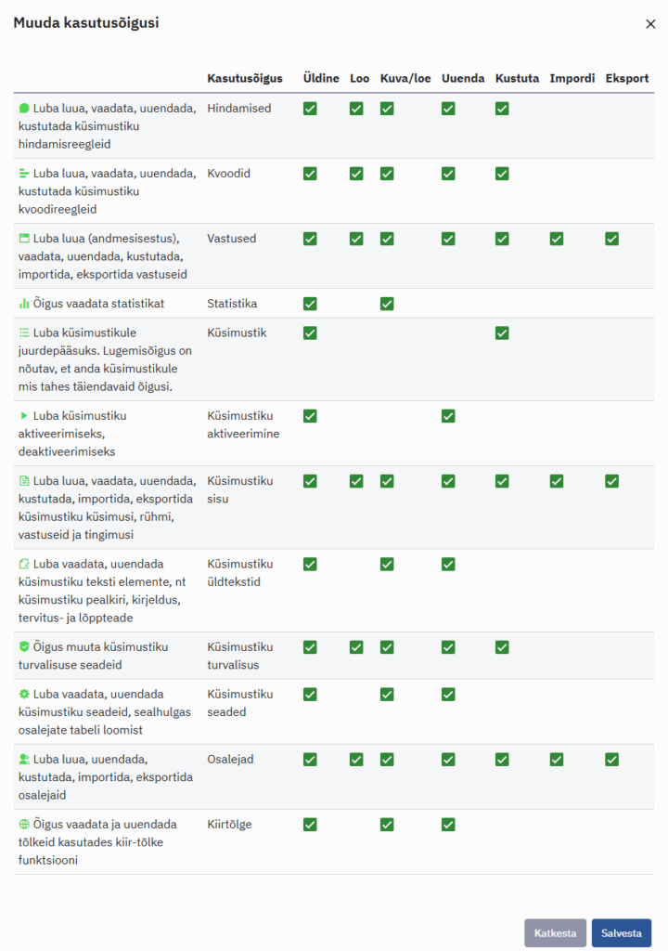Click the globe icon for Kiirtõlge
The image size is (668, 951).
(24, 824)
